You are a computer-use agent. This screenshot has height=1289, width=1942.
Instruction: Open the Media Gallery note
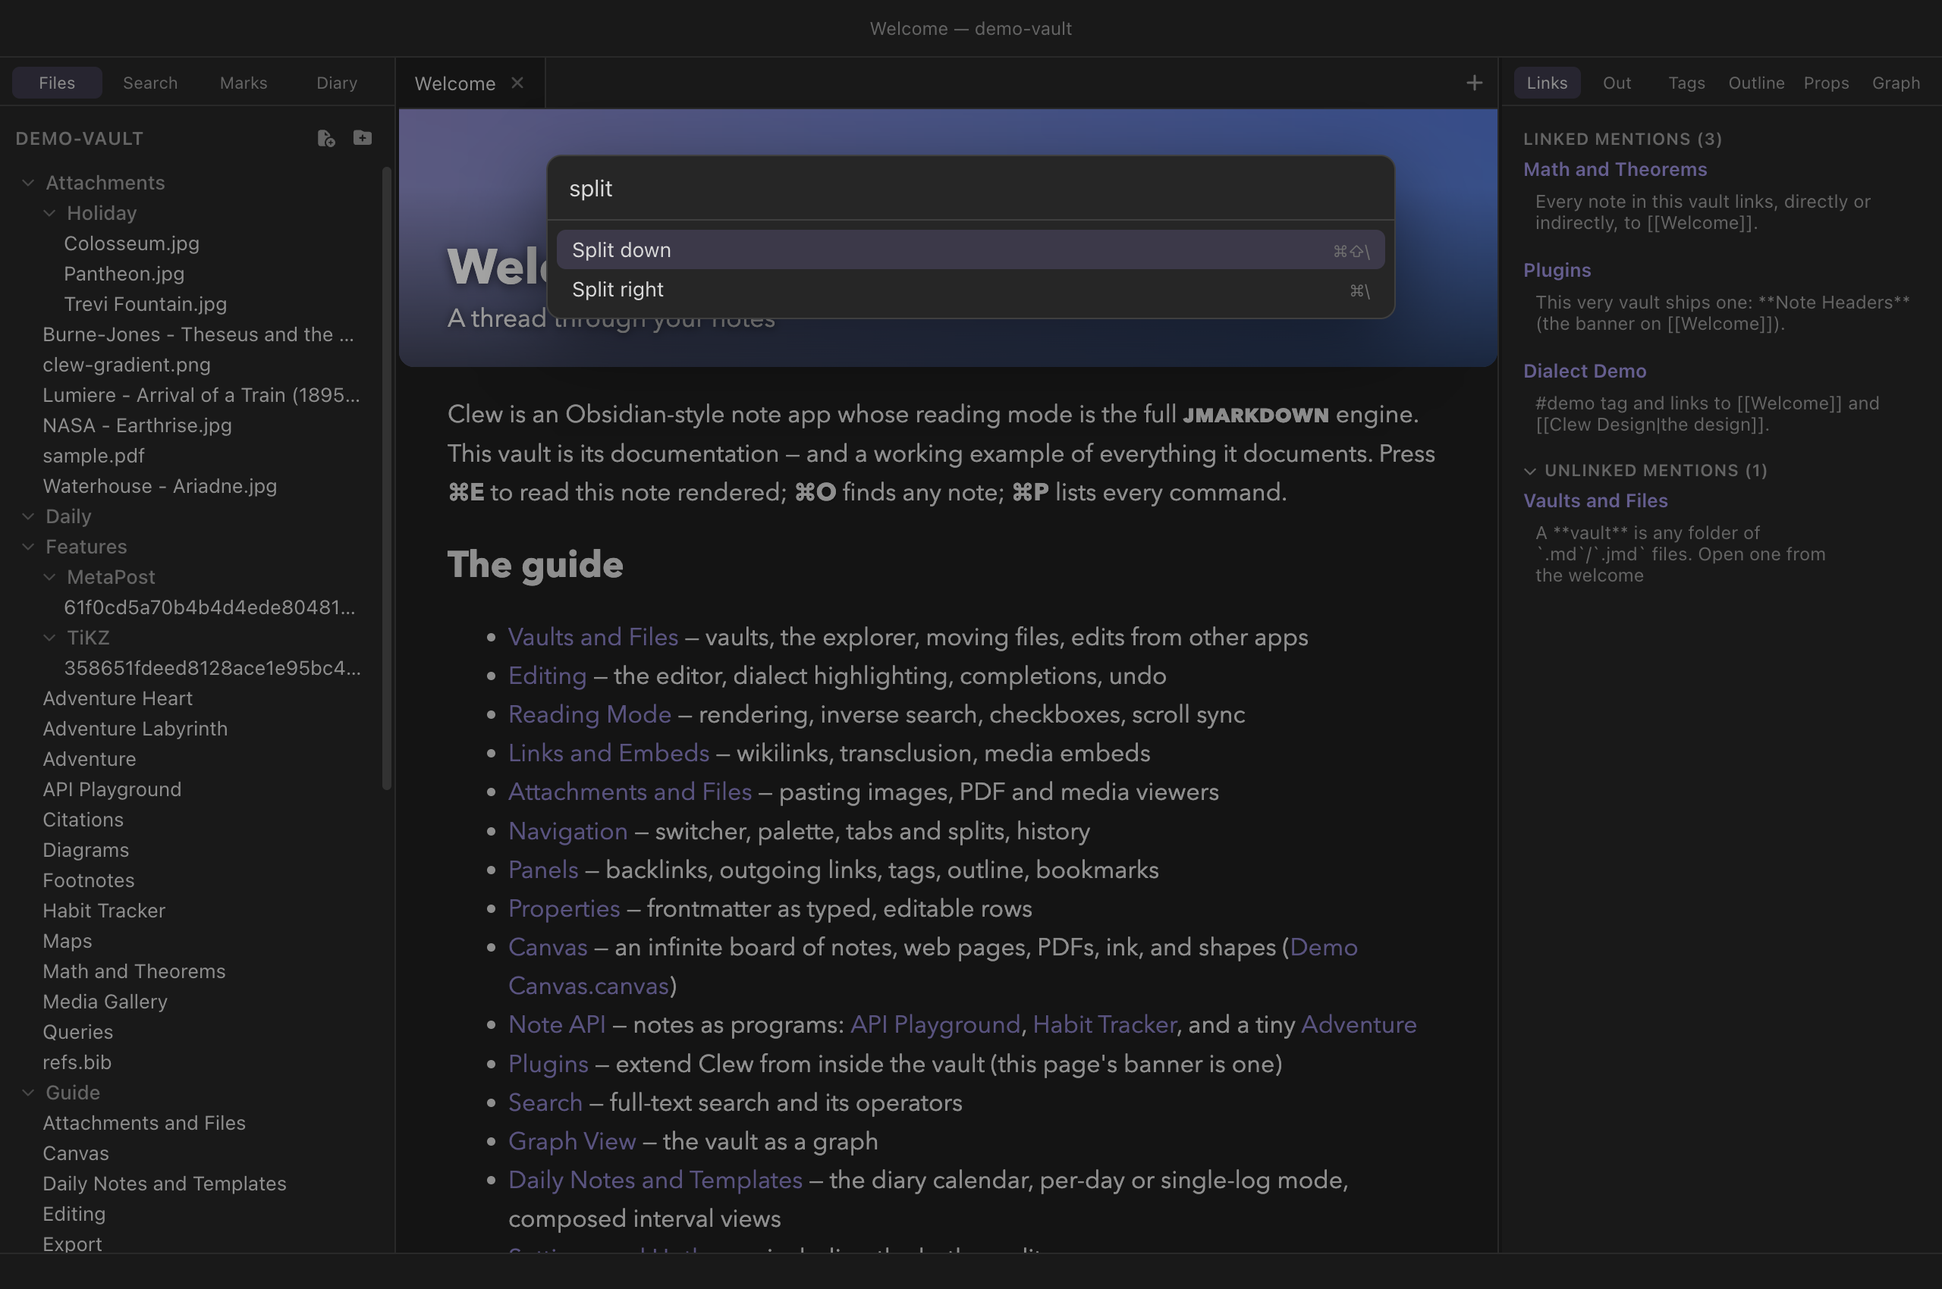pos(105,1002)
